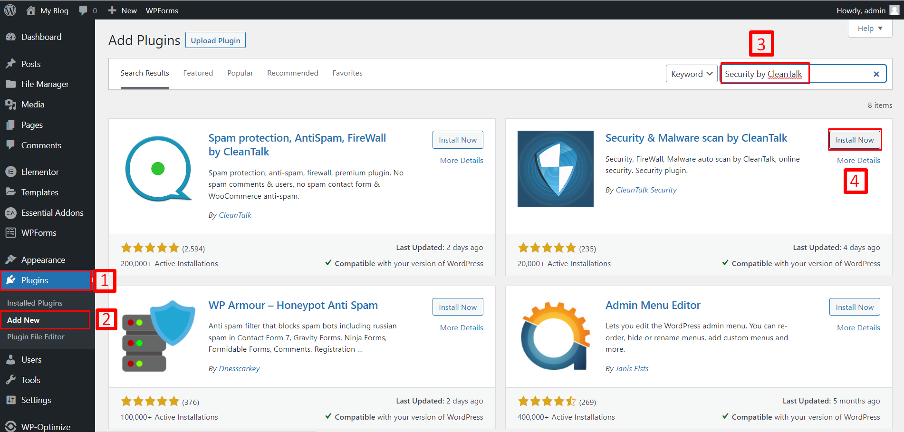
Task: Open My Blog home icon
Action: [31, 10]
